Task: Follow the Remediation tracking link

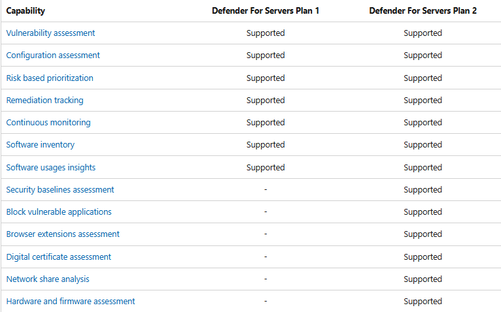Action: tap(44, 101)
